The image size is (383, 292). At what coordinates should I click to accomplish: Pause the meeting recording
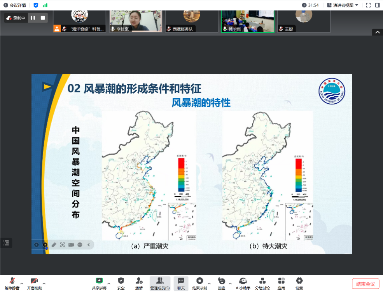point(33,18)
